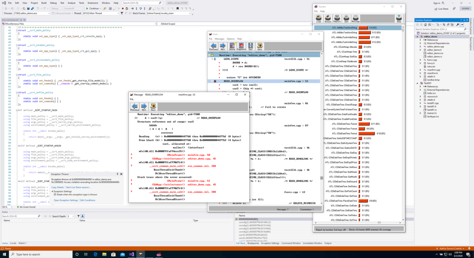Image resolution: width=474 pixels, height=258 pixels.
Task: Click Help icon in TCA toolbar
Action: pyautogui.click(x=399, y=19)
